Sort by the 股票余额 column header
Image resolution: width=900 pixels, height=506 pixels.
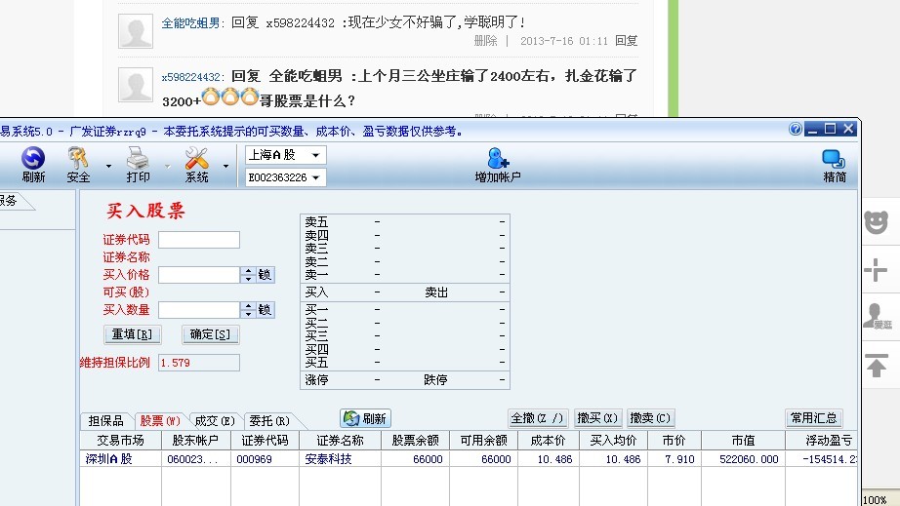[x=416, y=441]
